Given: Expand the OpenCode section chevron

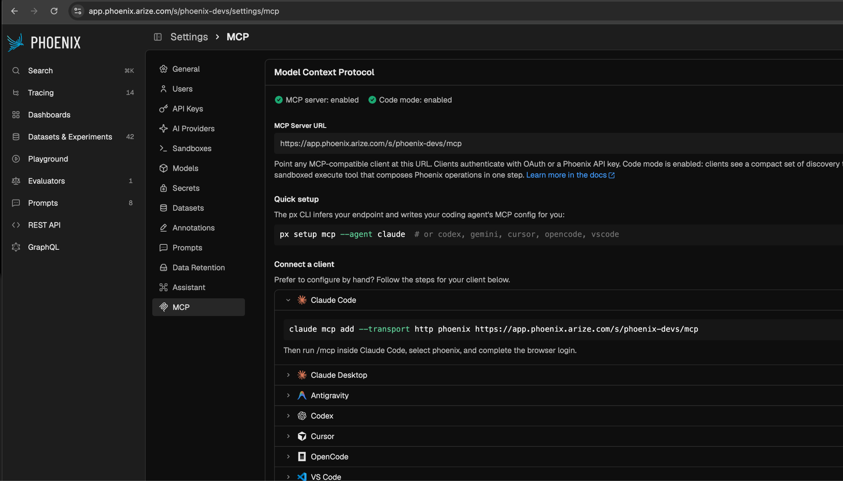Looking at the screenshot, I should point(288,457).
